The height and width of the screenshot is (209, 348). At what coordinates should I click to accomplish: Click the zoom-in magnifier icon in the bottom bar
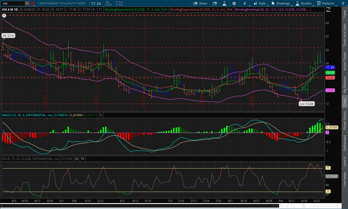coord(293,206)
